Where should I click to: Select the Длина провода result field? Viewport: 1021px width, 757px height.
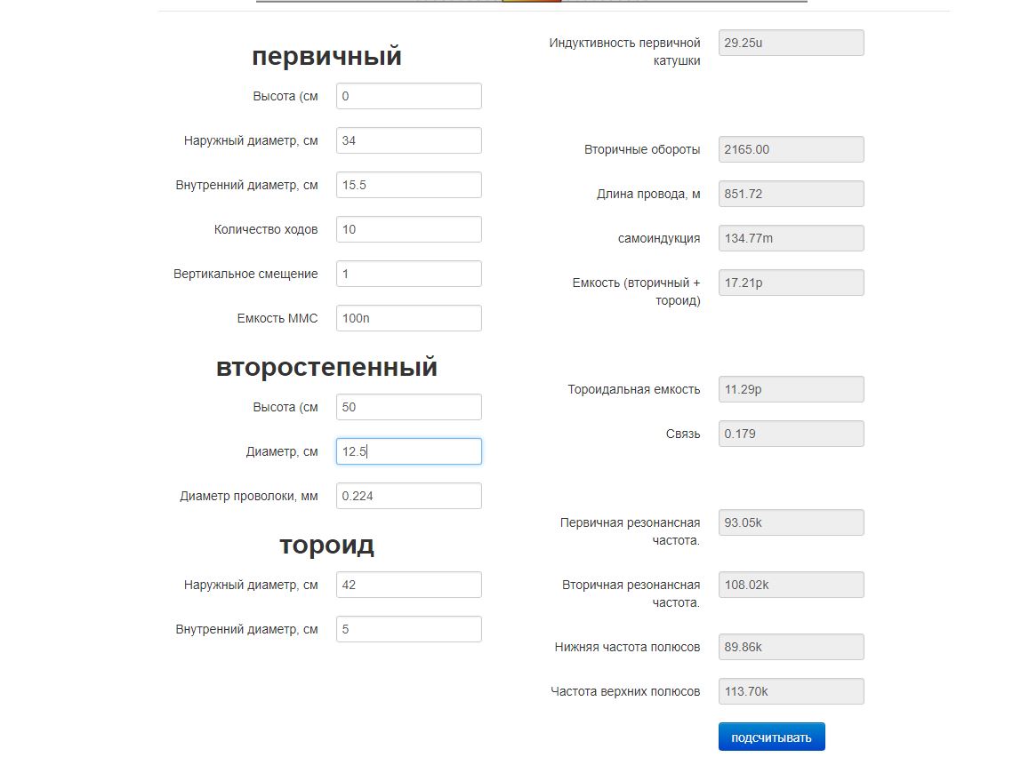tap(792, 194)
